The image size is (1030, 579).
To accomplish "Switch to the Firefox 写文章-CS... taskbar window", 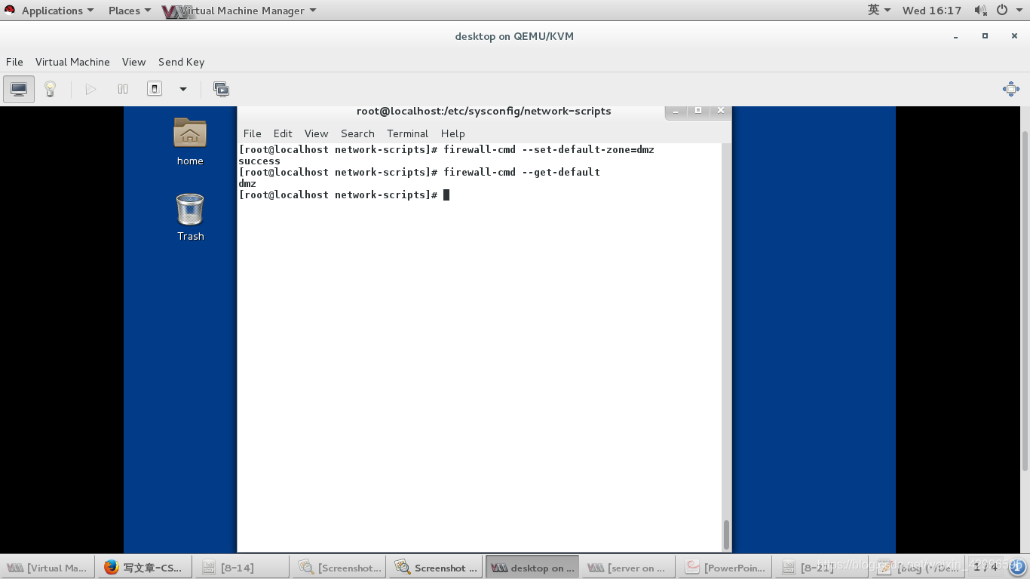I will click(144, 568).
